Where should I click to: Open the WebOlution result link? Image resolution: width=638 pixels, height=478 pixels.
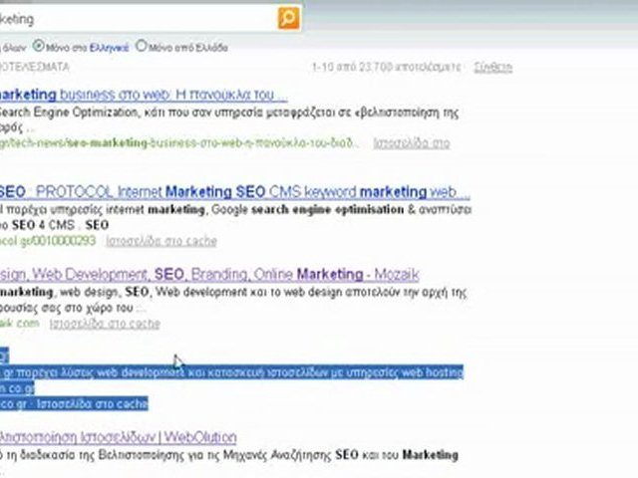coord(118,437)
